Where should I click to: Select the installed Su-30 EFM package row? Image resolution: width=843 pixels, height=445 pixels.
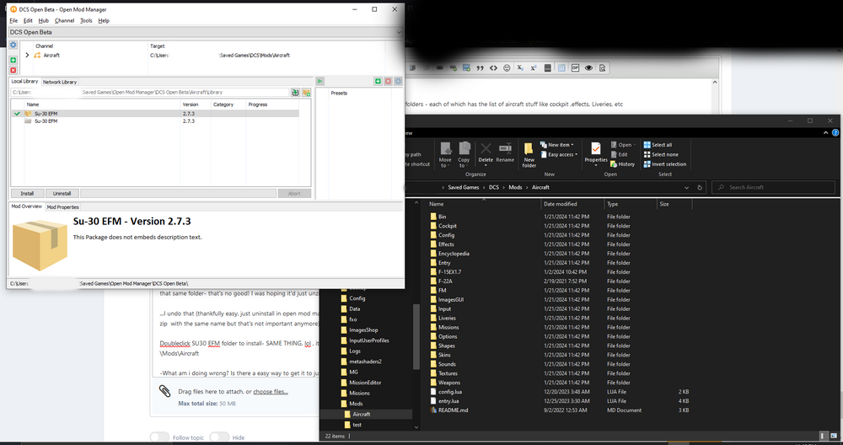click(155, 114)
